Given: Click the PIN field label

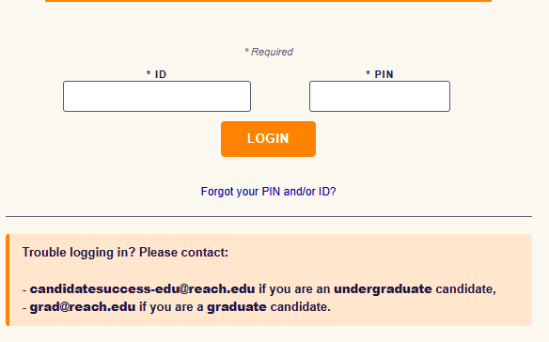Looking at the screenshot, I should point(380,74).
